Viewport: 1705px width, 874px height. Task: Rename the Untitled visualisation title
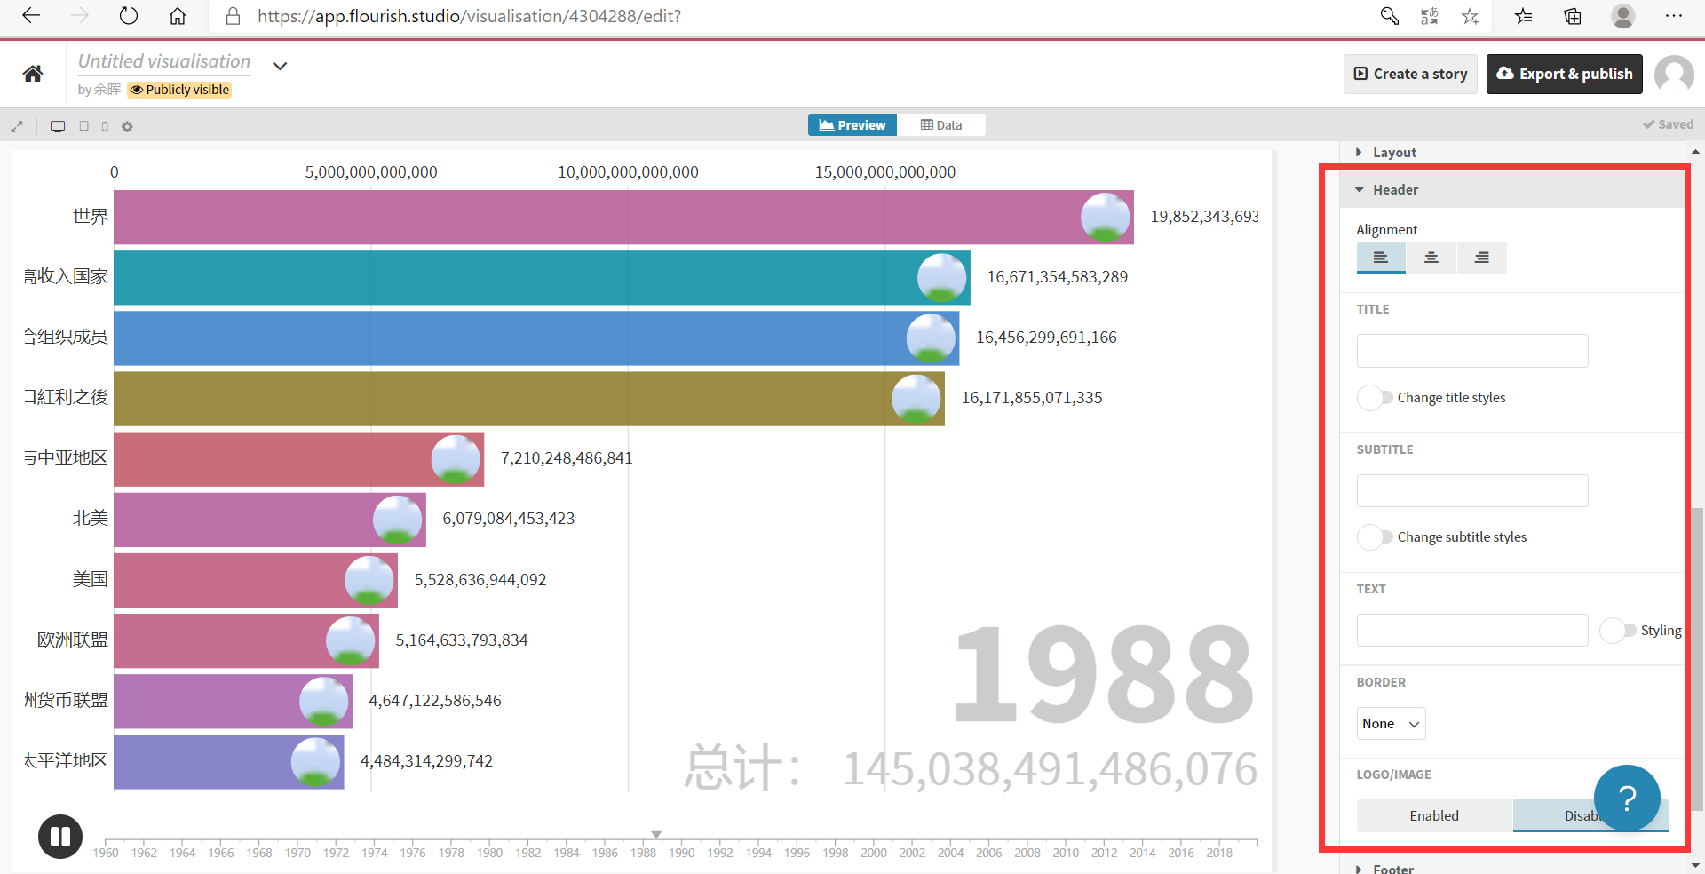164,61
